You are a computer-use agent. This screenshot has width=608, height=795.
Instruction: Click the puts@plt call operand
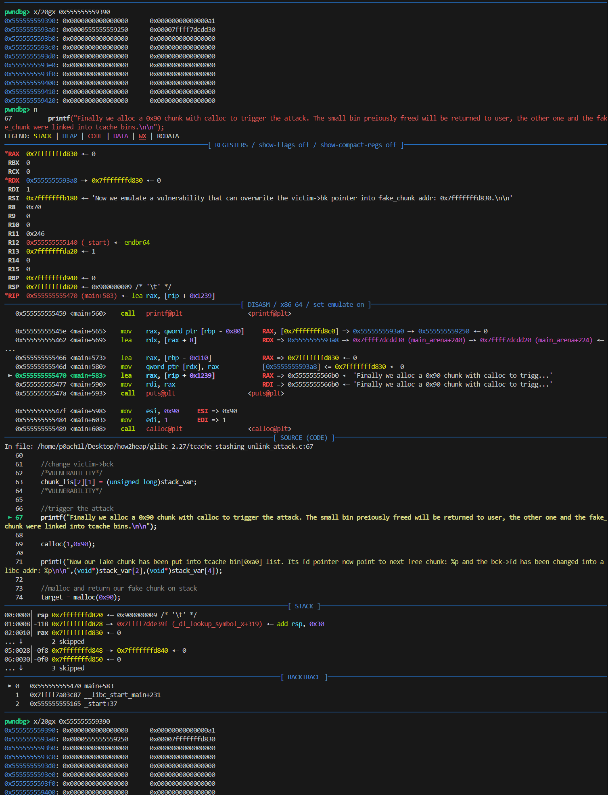pyautogui.click(x=161, y=393)
